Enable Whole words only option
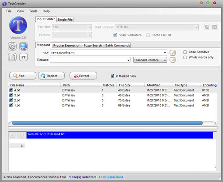The height and width of the screenshot is (182, 223). (185, 57)
